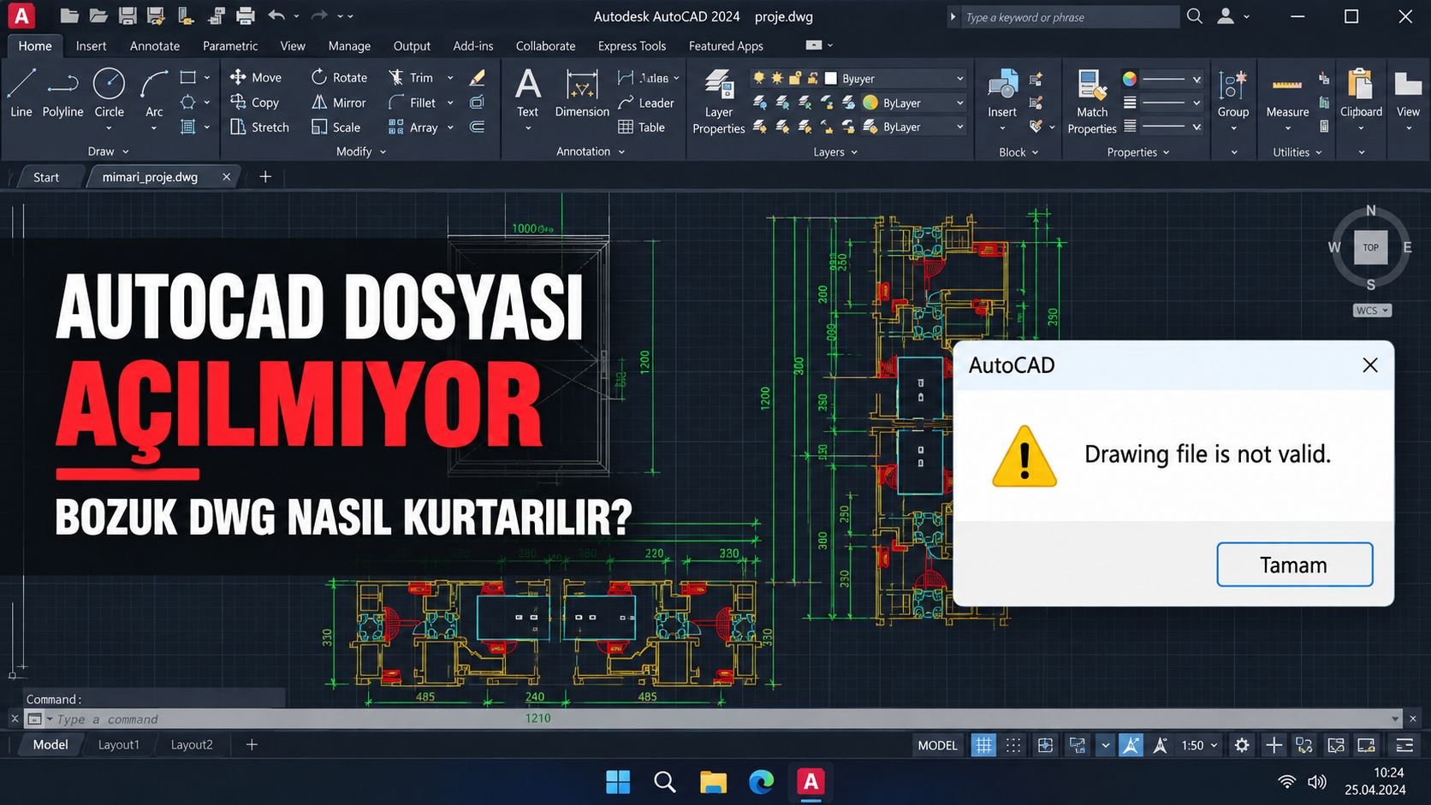Toggle annotation visibility icon in status bar
The width and height of the screenshot is (1431, 805).
click(x=1131, y=745)
